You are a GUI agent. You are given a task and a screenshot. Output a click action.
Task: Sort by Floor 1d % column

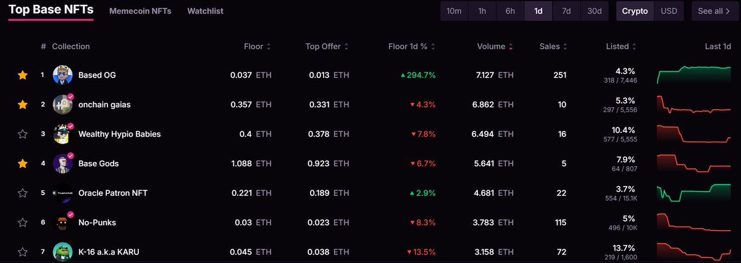(x=412, y=46)
